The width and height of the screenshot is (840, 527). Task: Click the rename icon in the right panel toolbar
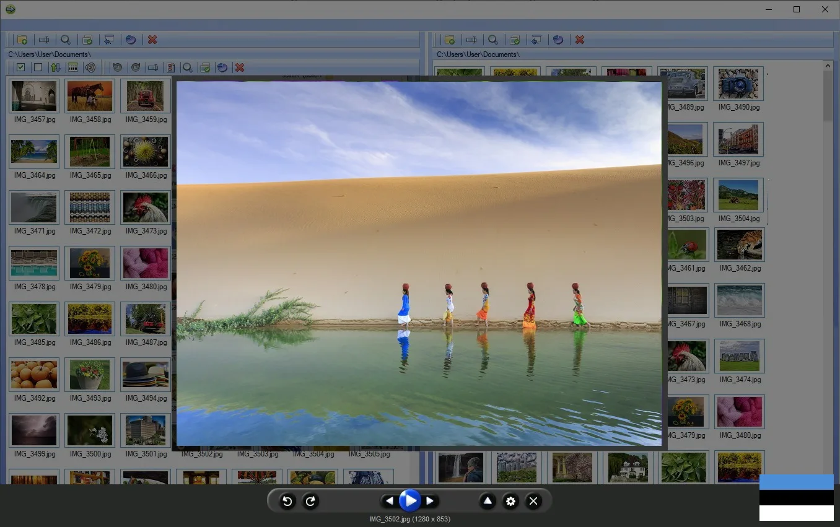click(471, 40)
